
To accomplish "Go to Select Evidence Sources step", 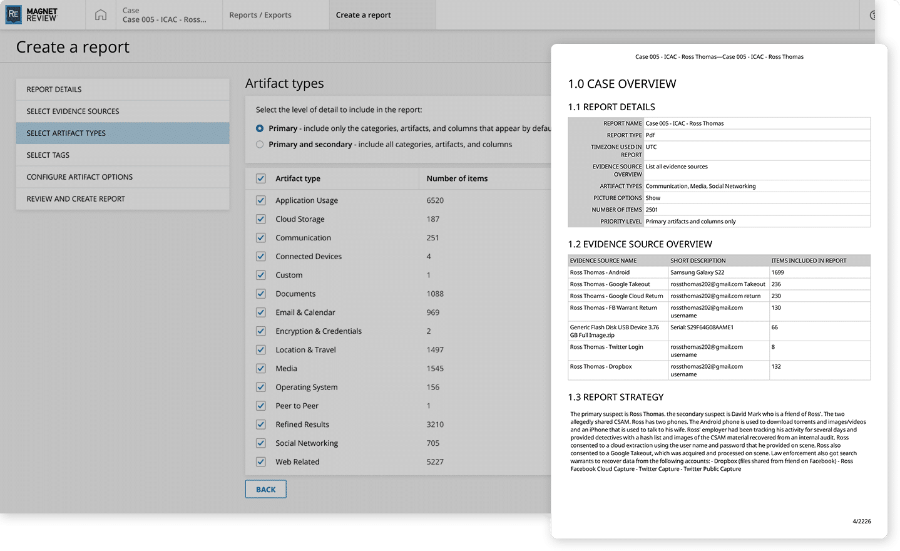I will (123, 111).
